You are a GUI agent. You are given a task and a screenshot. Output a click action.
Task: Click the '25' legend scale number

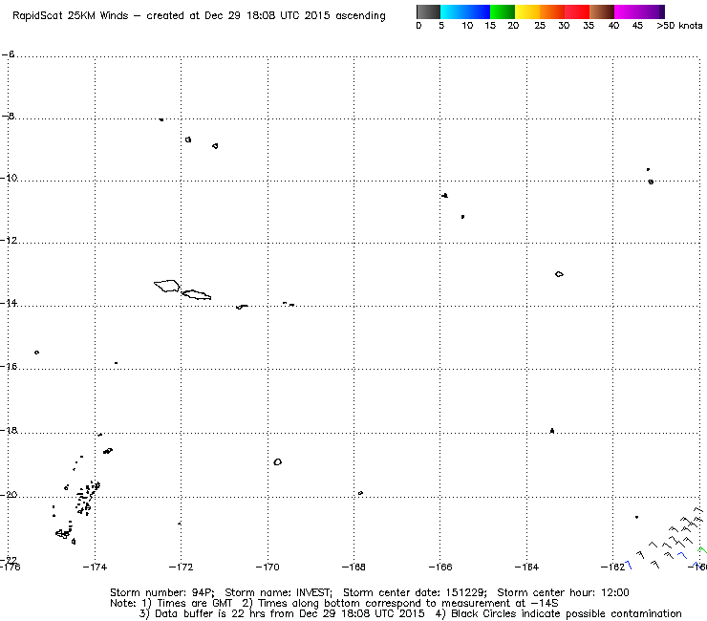point(540,26)
